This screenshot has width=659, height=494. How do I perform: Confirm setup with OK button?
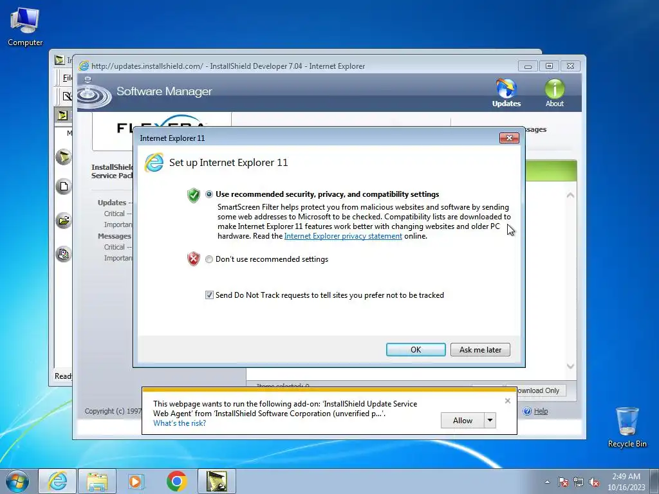[416, 349]
